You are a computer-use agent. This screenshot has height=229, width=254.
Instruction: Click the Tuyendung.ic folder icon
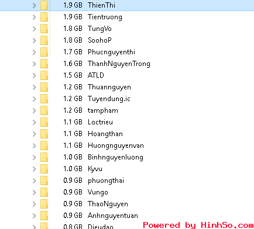click(x=44, y=99)
